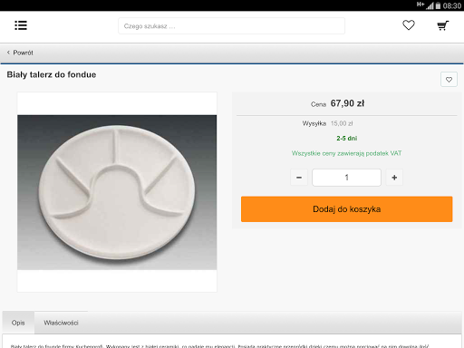Switch to the Właściwości tab

61,323
